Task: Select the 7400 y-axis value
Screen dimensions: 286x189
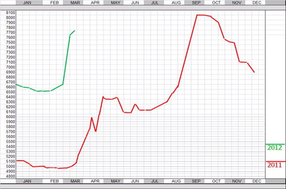Action: point(11,47)
